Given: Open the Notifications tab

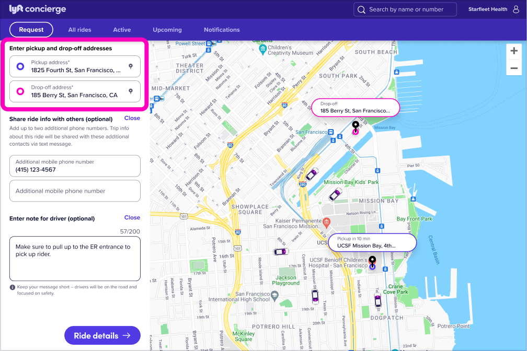Looking at the screenshot, I should click(x=222, y=30).
